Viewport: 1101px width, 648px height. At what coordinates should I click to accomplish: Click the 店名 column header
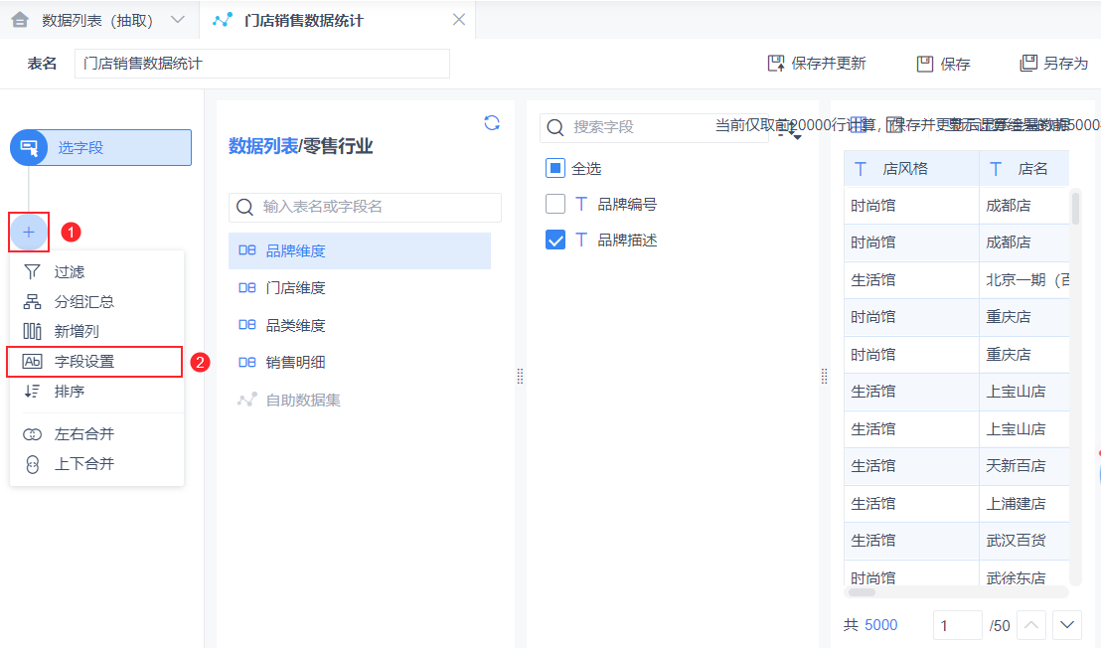point(1024,169)
